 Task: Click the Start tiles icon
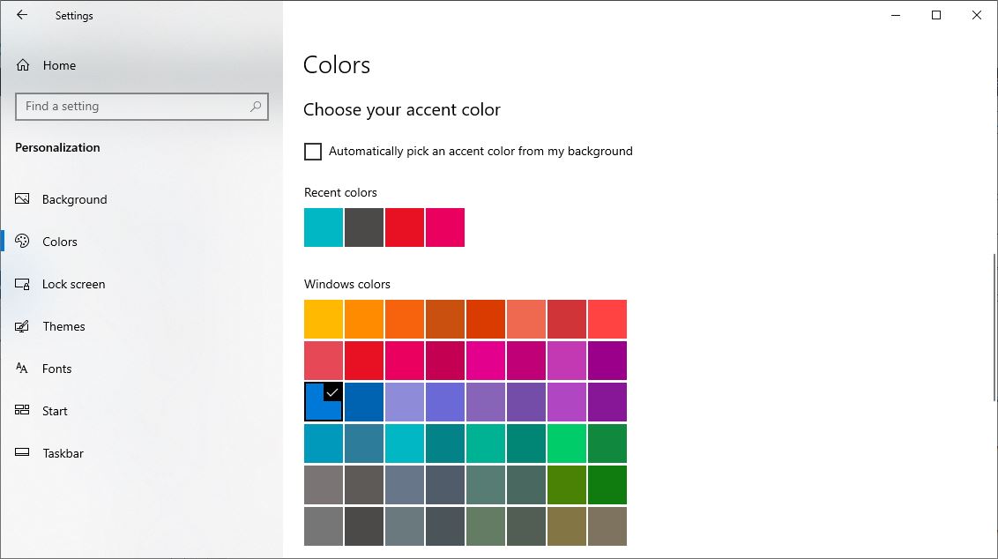(23, 411)
